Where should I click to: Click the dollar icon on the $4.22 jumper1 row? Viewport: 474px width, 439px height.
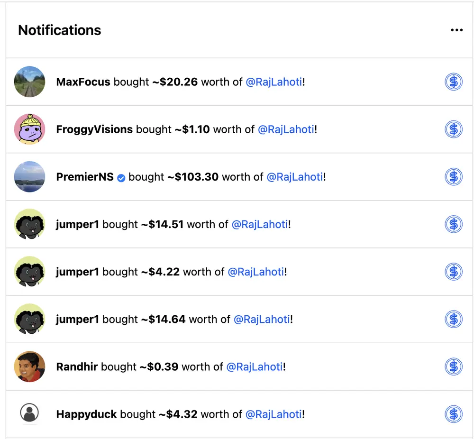click(454, 271)
